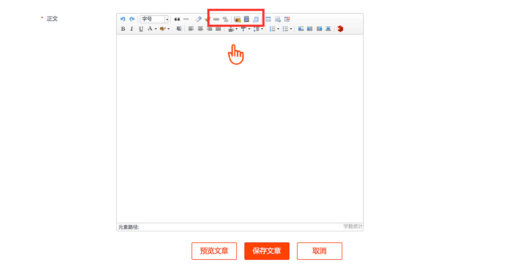Undo the last edit

click(123, 19)
